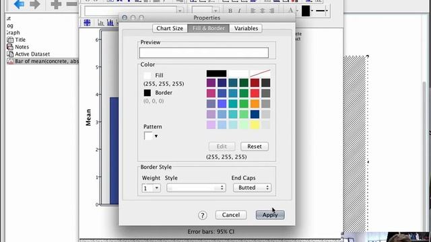Click the font name input field
The width and height of the screenshot is (431, 242).
[x=130, y=11]
